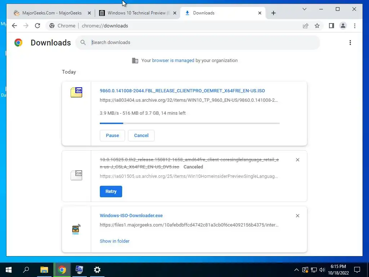Click the ia803404 archive.org source URL

(189, 100)
